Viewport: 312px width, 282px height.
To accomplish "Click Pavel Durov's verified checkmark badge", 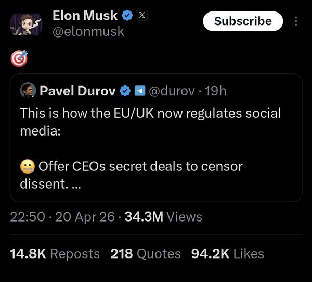I will pyautogui.click(x=125, y=91).
